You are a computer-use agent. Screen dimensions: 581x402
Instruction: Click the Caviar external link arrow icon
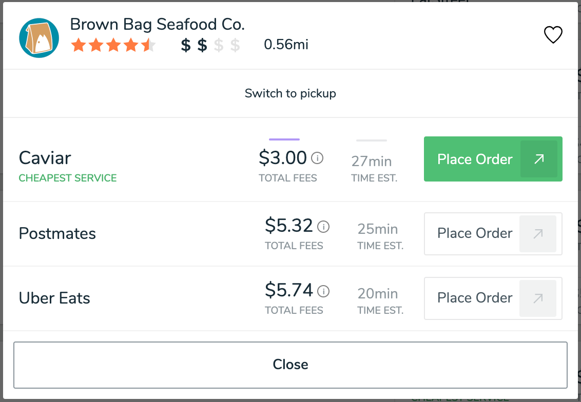(539, 159)
